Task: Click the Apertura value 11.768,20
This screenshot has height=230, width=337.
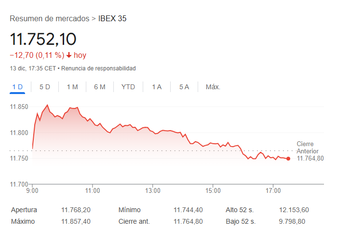Action: (x=76, y=210)
